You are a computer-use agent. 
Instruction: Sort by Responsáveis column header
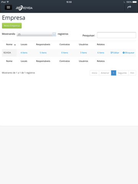tap(43, 44)
